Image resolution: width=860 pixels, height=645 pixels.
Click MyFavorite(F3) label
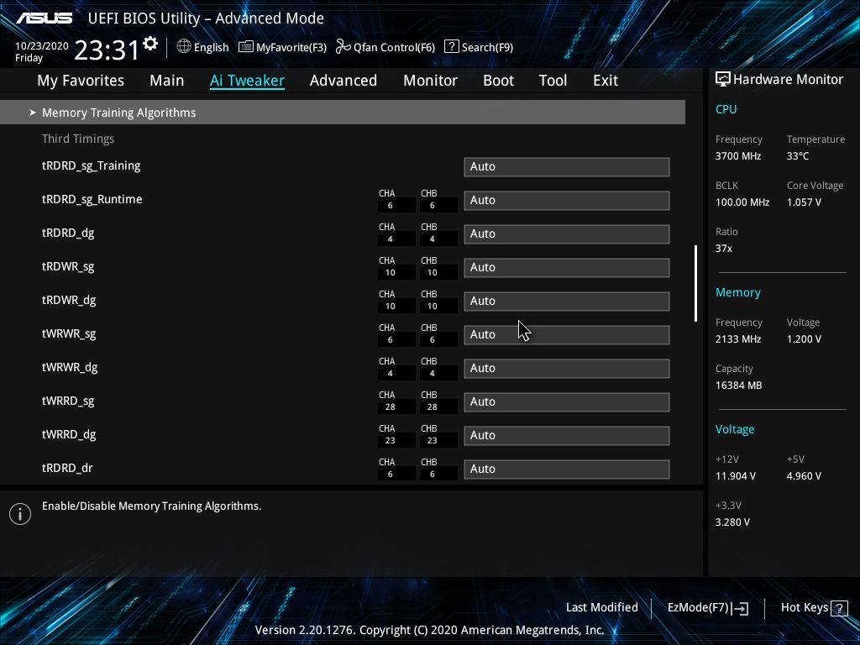291,48
